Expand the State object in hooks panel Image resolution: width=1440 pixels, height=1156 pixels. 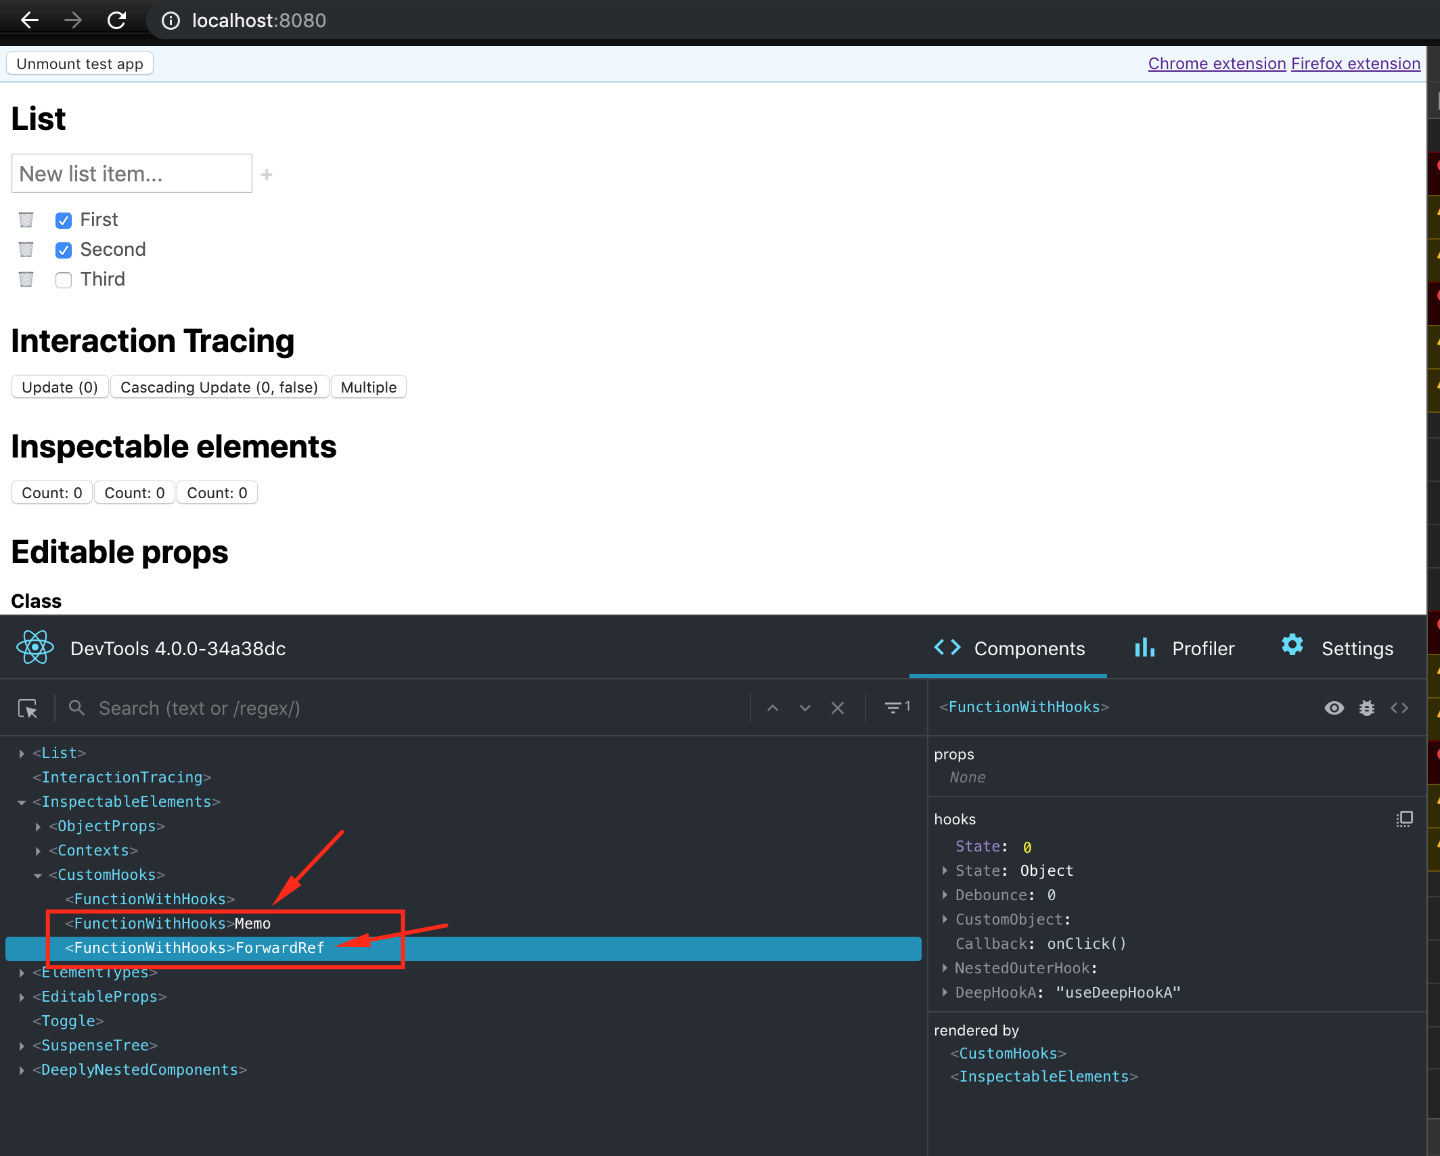(x=945, y=871)
